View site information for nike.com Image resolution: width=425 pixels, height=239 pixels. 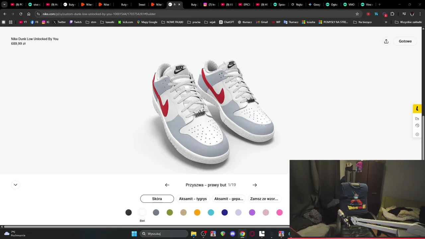point(38,14)
